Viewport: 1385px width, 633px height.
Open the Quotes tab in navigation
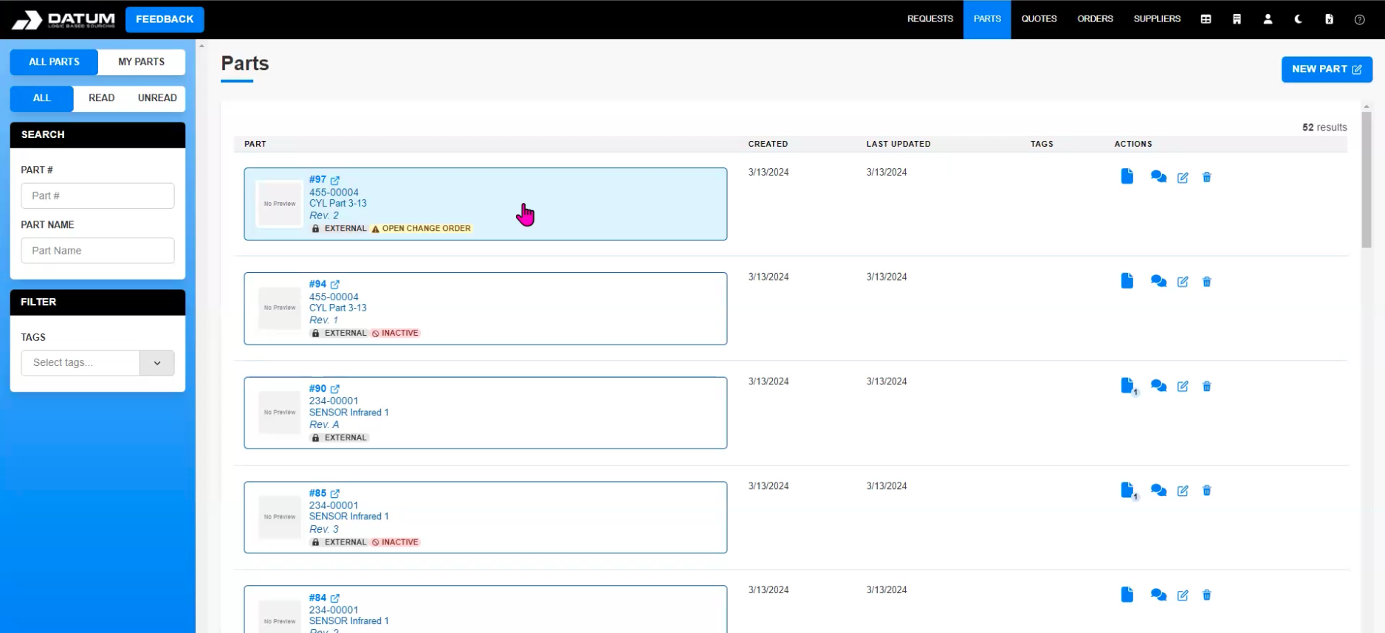coord(1039,19)
